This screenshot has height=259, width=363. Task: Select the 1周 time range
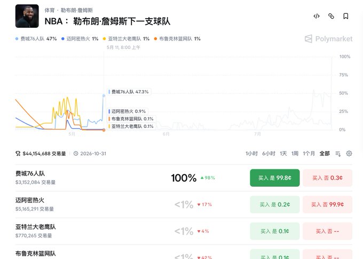(x=295, y=153)
